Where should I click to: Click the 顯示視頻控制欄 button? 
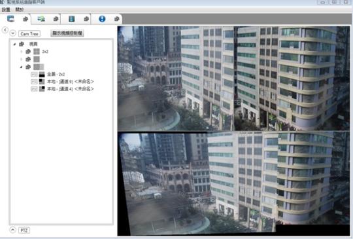point(67,33)
